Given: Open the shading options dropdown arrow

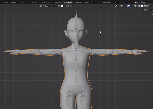Looking at the screenshot, I should (x=150, y=6).
